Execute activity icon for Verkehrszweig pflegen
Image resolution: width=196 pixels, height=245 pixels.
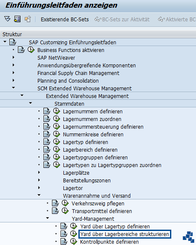point(65,203)
